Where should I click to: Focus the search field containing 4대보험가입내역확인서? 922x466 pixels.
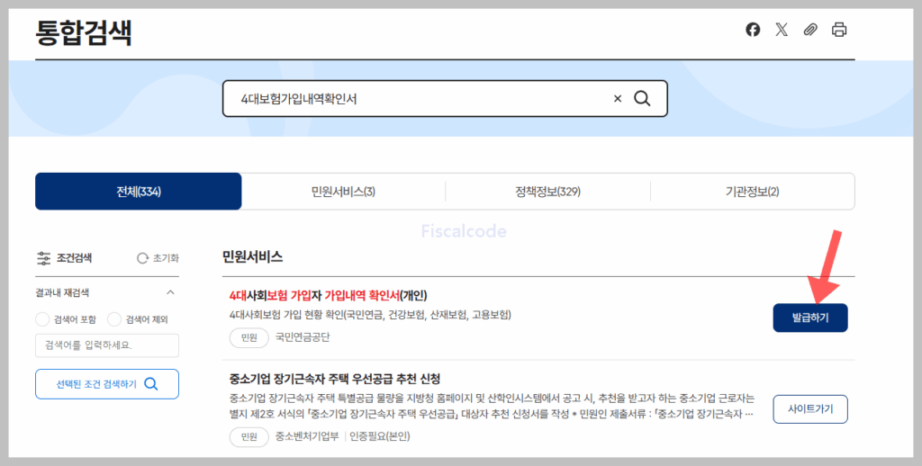point(445,99)
